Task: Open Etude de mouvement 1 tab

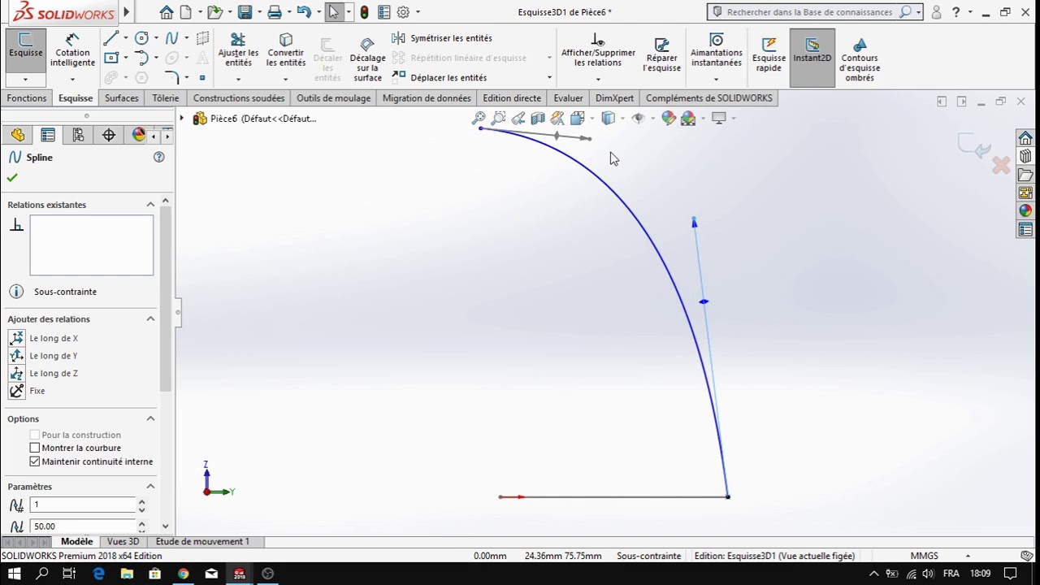Action: click(x=202, y=541)
